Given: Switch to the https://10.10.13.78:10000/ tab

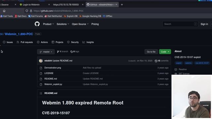Looking at the screenshot, I should pos(66,5).
